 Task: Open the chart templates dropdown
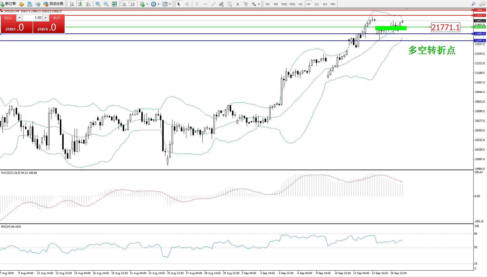click(x=166, y=4)
